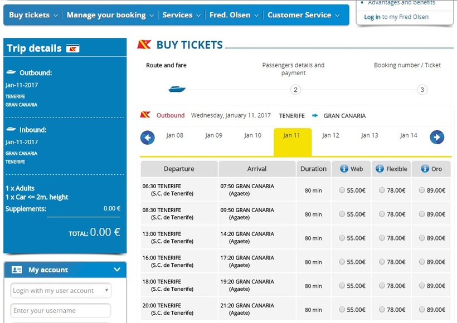Click the Log in link
The image size is (457, 323).
tap(372, 17)
